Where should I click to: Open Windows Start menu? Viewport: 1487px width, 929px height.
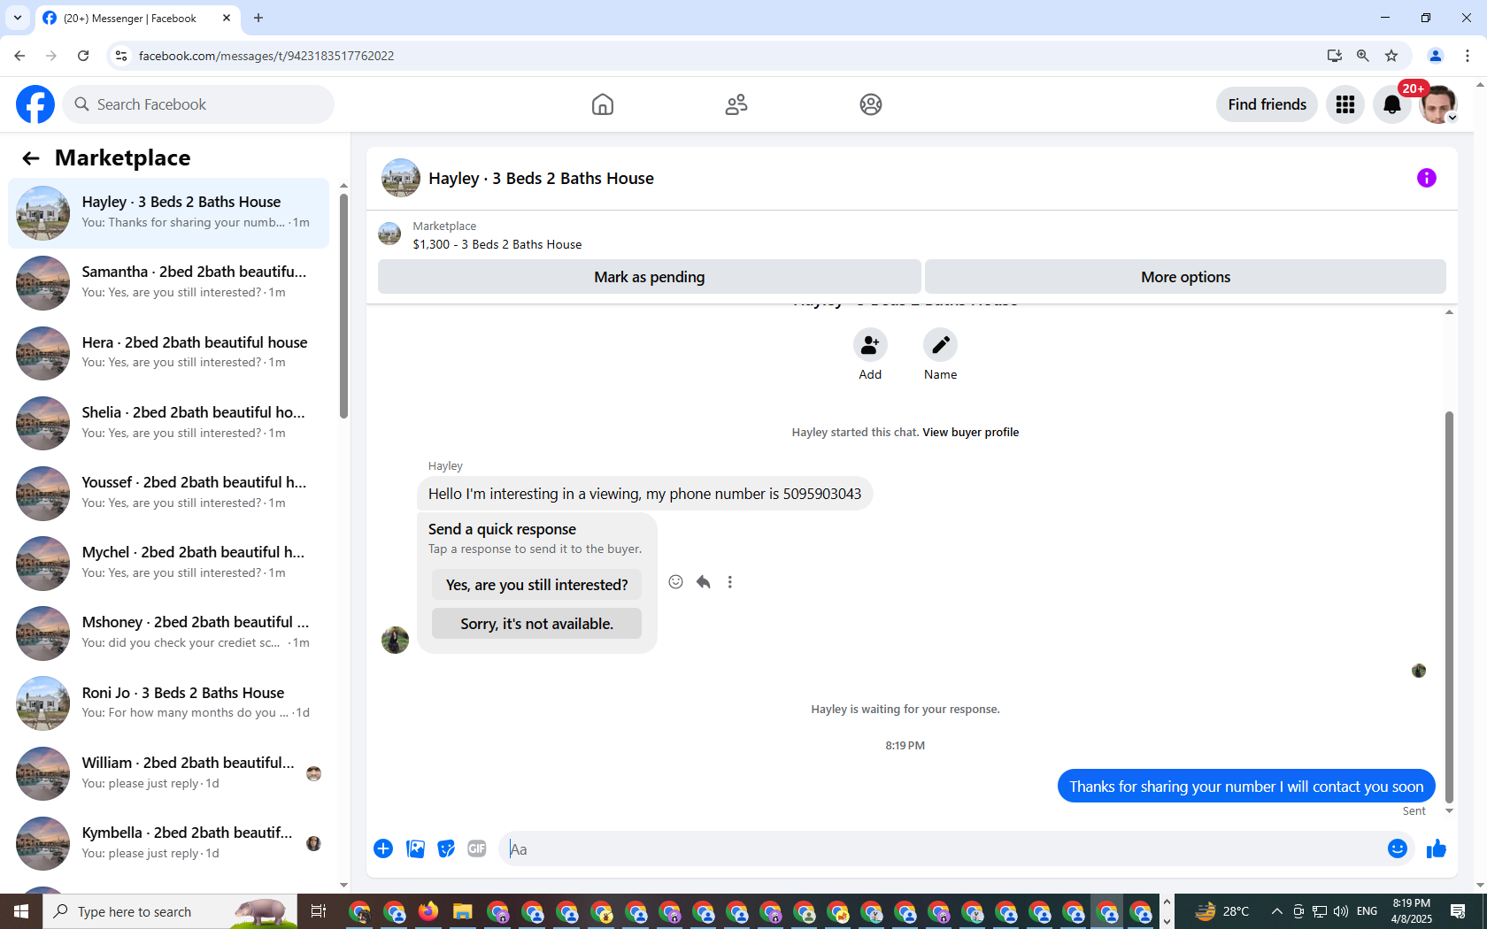tap(21, 911)
